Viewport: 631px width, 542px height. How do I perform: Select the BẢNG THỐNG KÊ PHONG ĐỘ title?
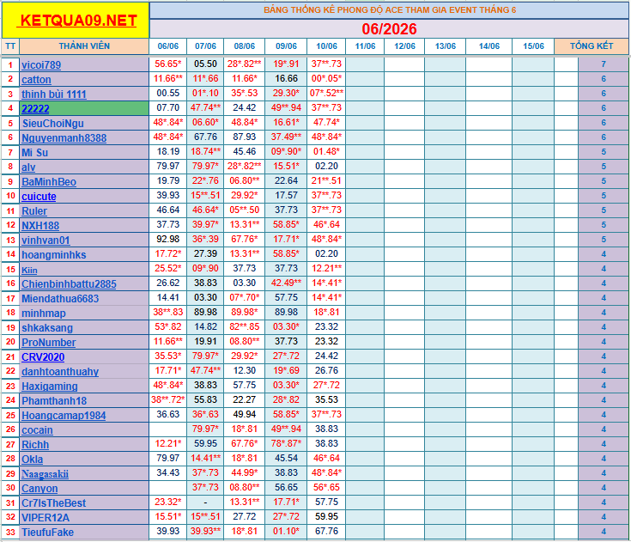390,10
